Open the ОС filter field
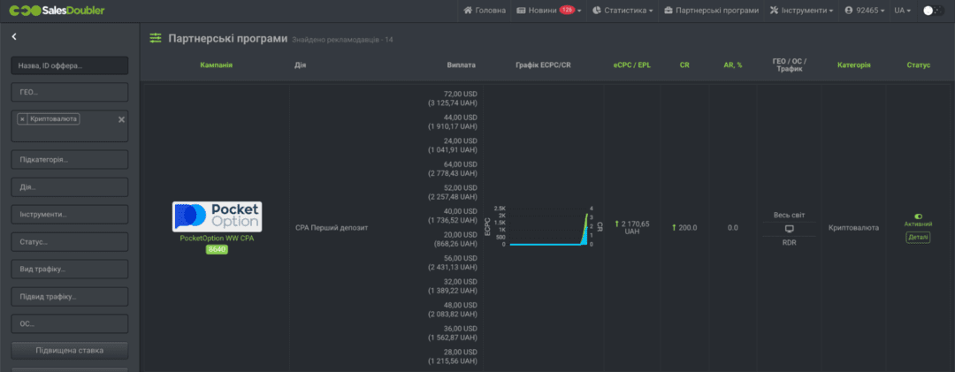The width and height of the screenshot is (955, 372). click(70, 324)
